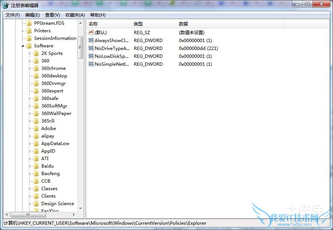Expand the Clients tree node
333x230 pixels.
30,196
